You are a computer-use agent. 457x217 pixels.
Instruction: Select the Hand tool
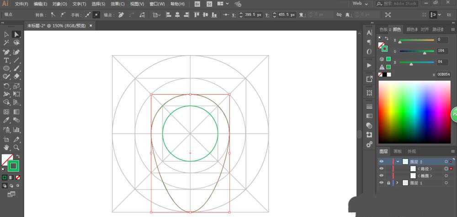[6, 147]
